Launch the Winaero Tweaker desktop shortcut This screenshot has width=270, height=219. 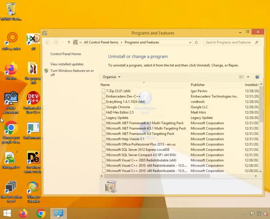click(33, 192)
